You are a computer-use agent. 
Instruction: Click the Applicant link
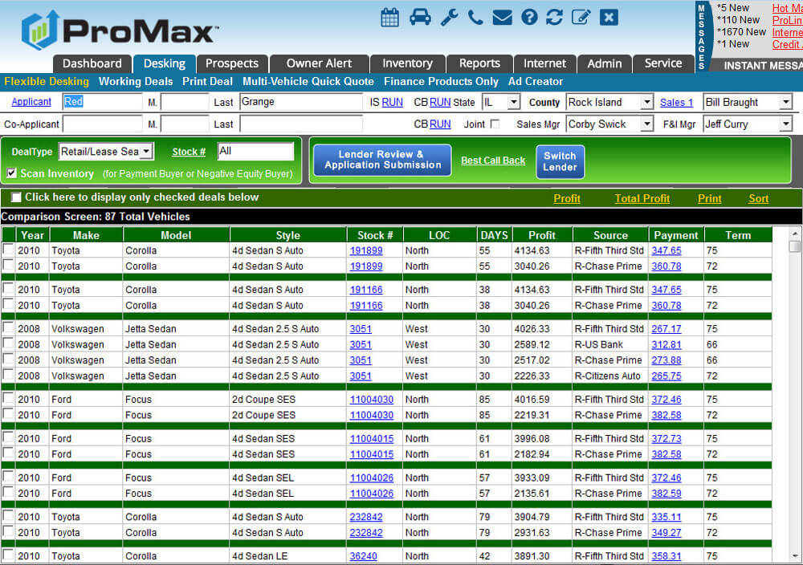(31, 102)
